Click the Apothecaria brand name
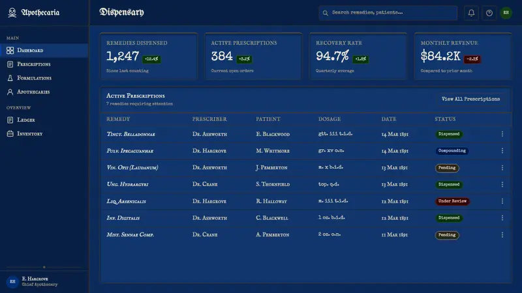Image resolution: width=522 pixels, height=293 pixels. (x=40, y=12)
